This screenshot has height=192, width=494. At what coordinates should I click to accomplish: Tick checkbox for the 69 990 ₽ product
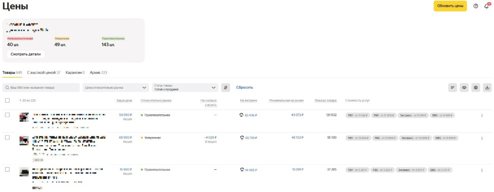click(7, 137)
